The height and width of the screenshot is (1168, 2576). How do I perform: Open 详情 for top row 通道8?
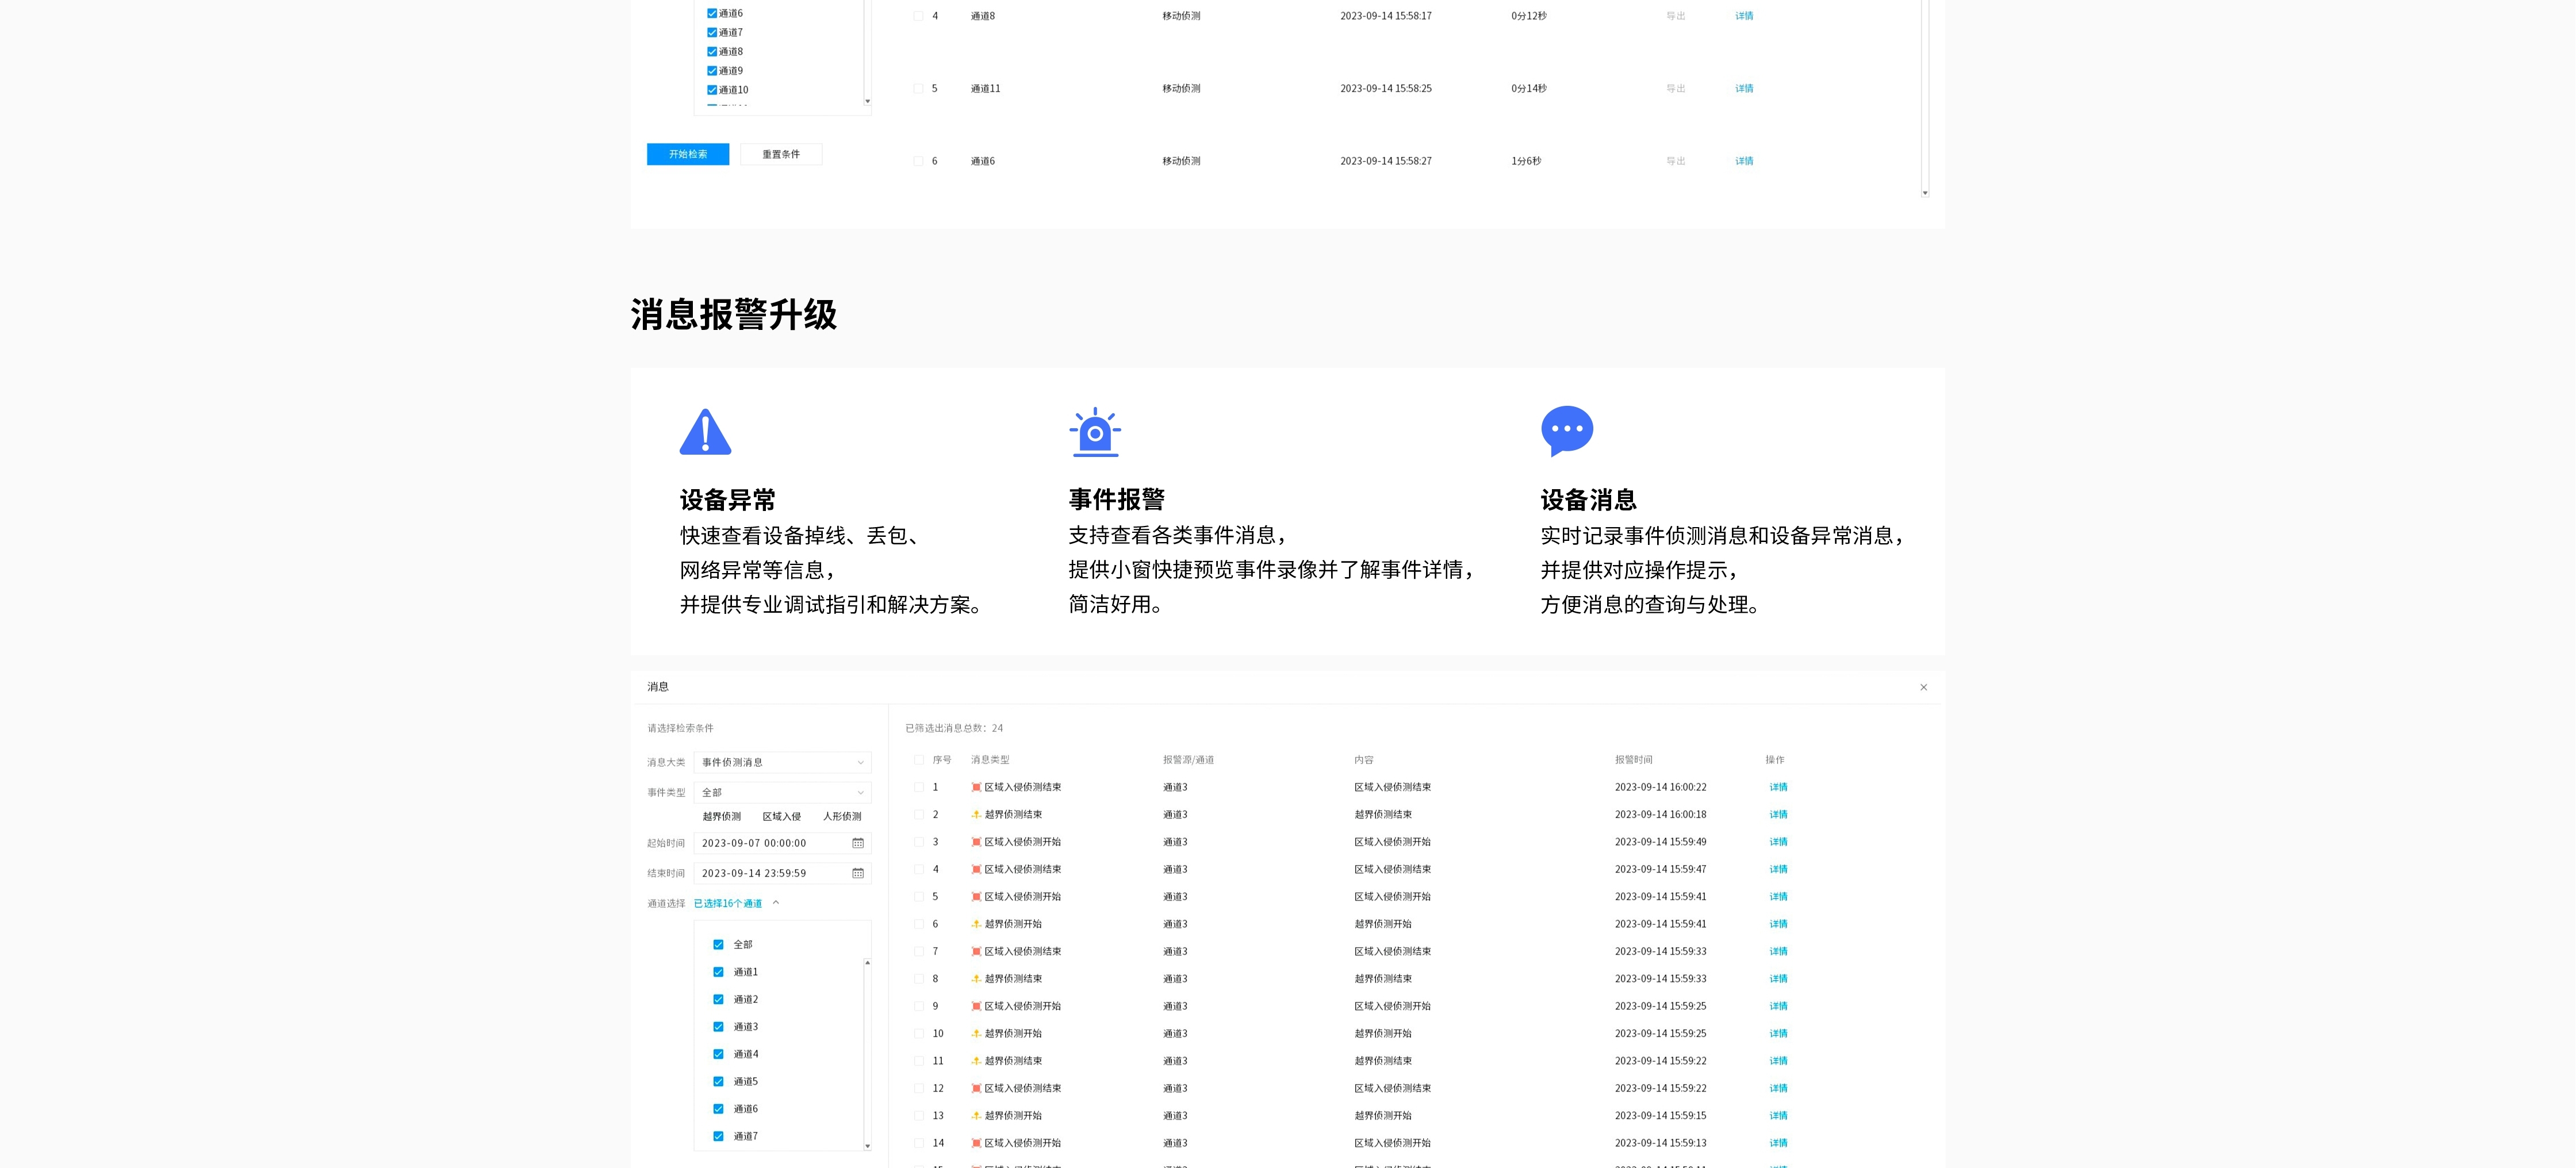(x=1744, y=16)
